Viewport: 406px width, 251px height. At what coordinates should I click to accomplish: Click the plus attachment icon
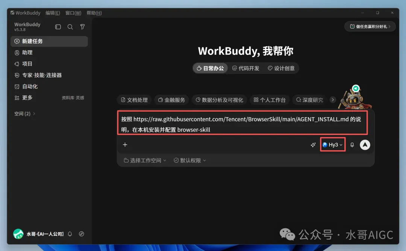(x=125, y=145)
